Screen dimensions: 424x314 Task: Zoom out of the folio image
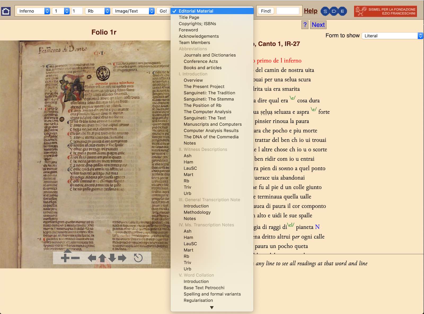(x=75, y=258)
